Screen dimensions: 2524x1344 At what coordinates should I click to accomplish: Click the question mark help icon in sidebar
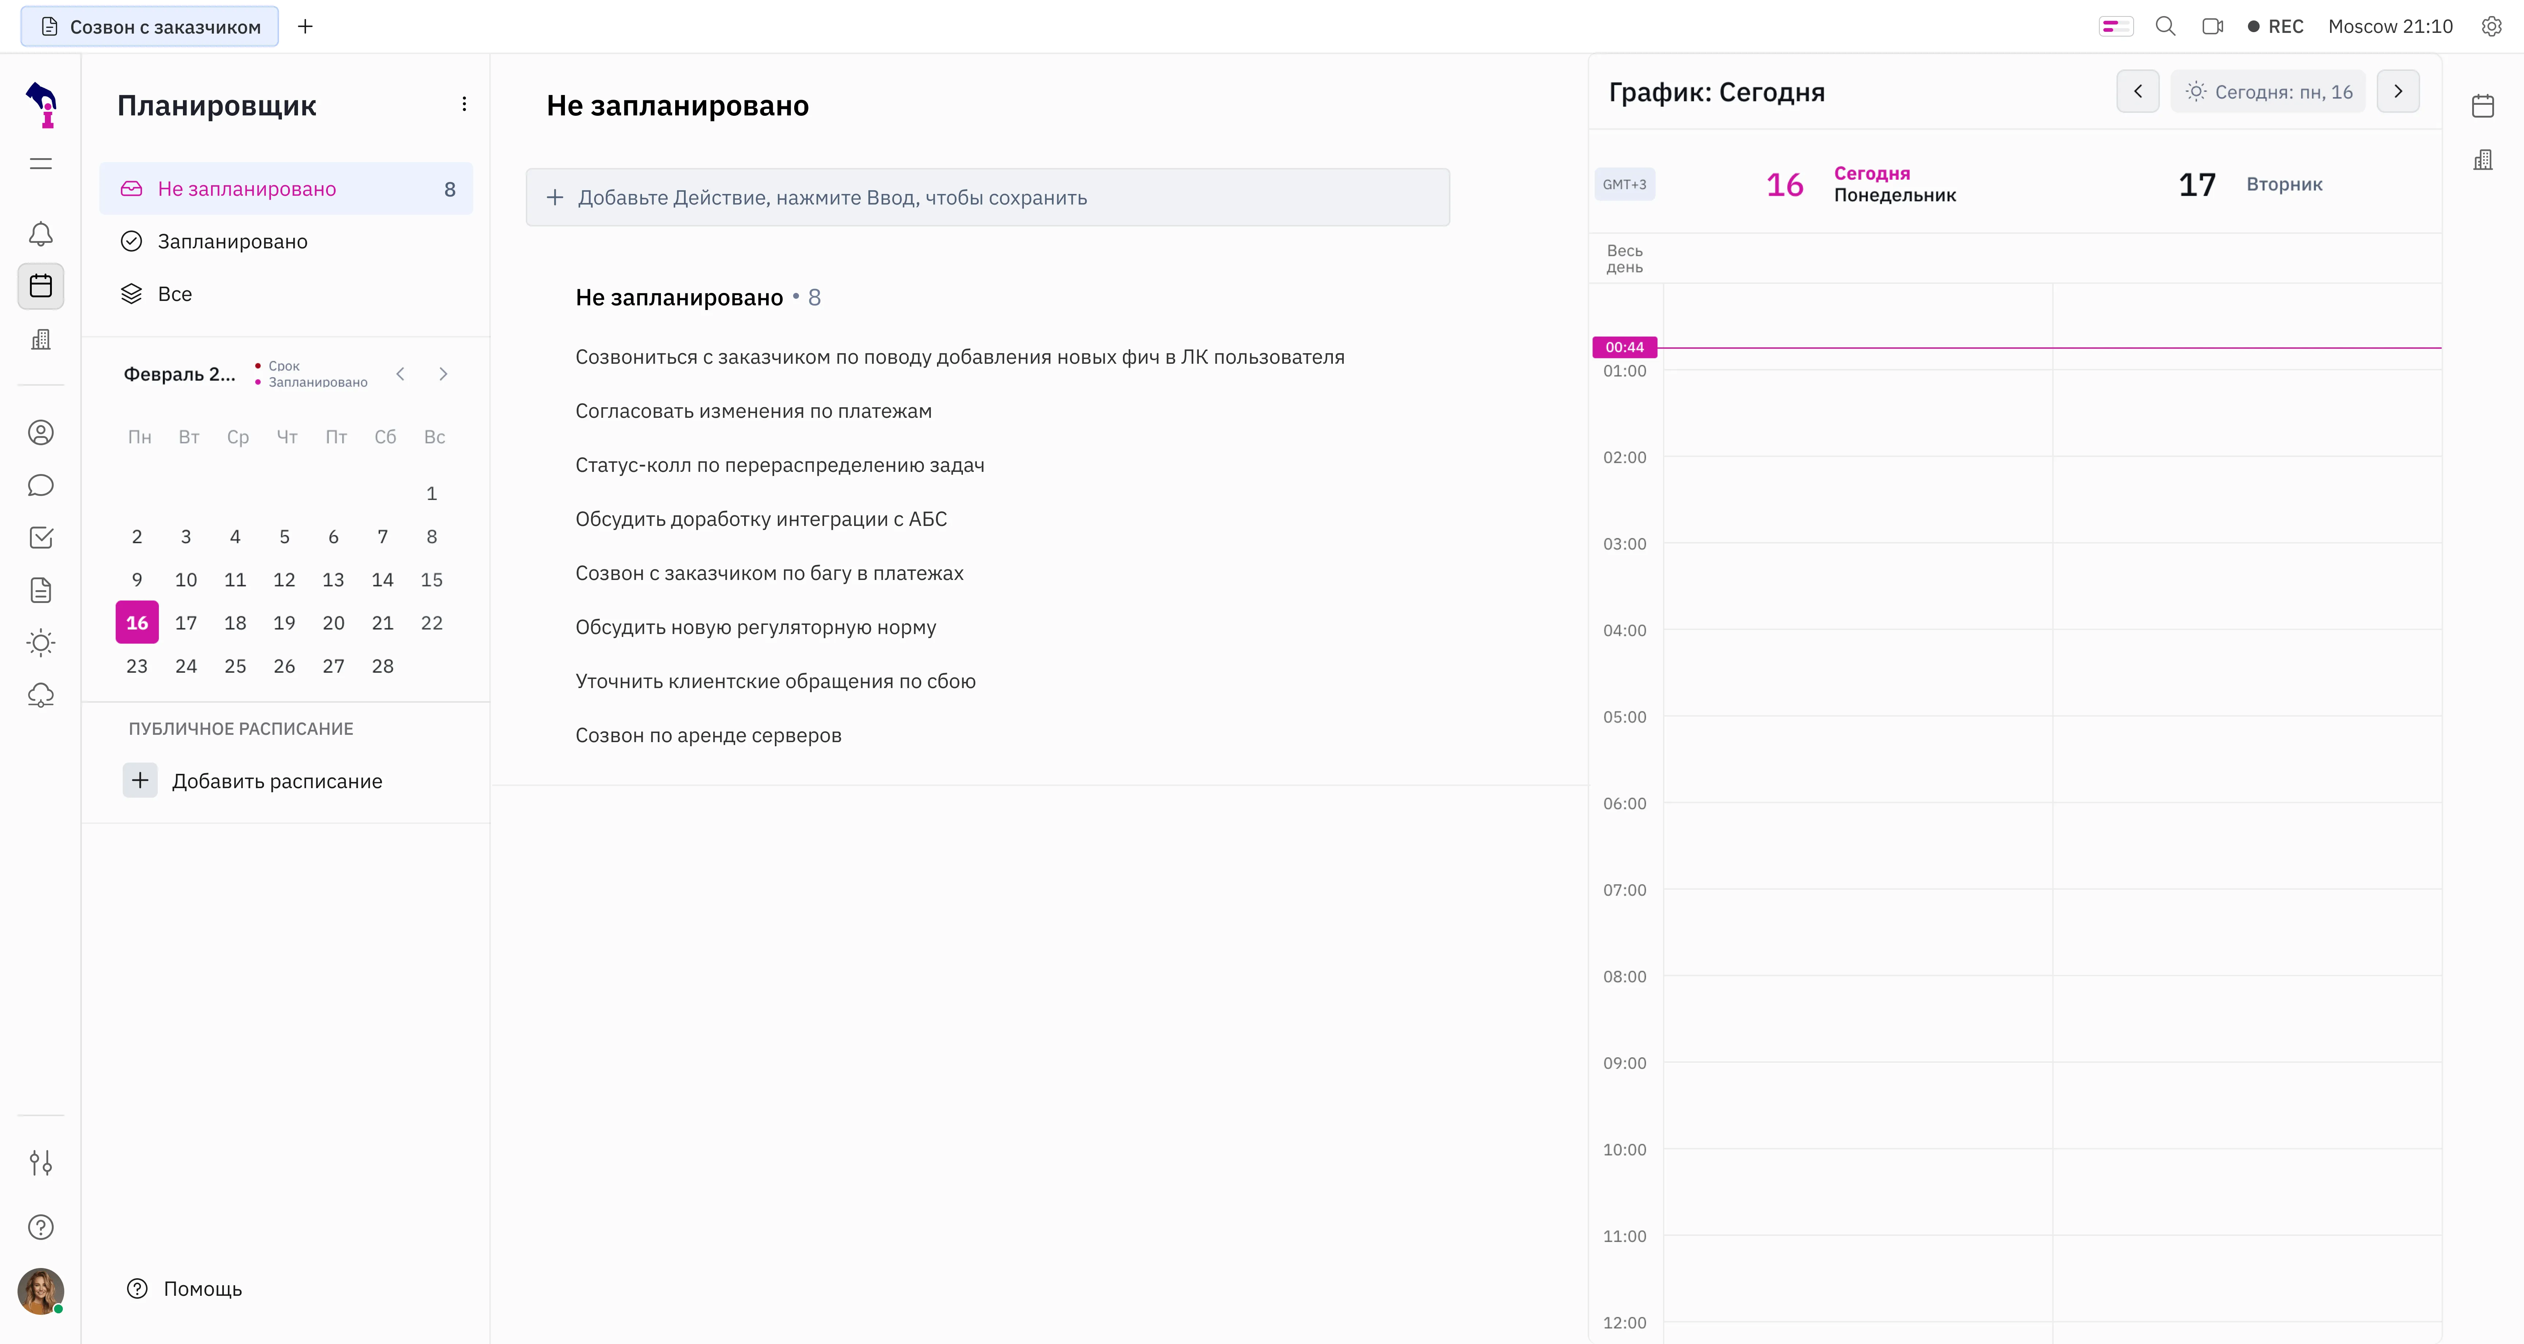pos(40,1227)
